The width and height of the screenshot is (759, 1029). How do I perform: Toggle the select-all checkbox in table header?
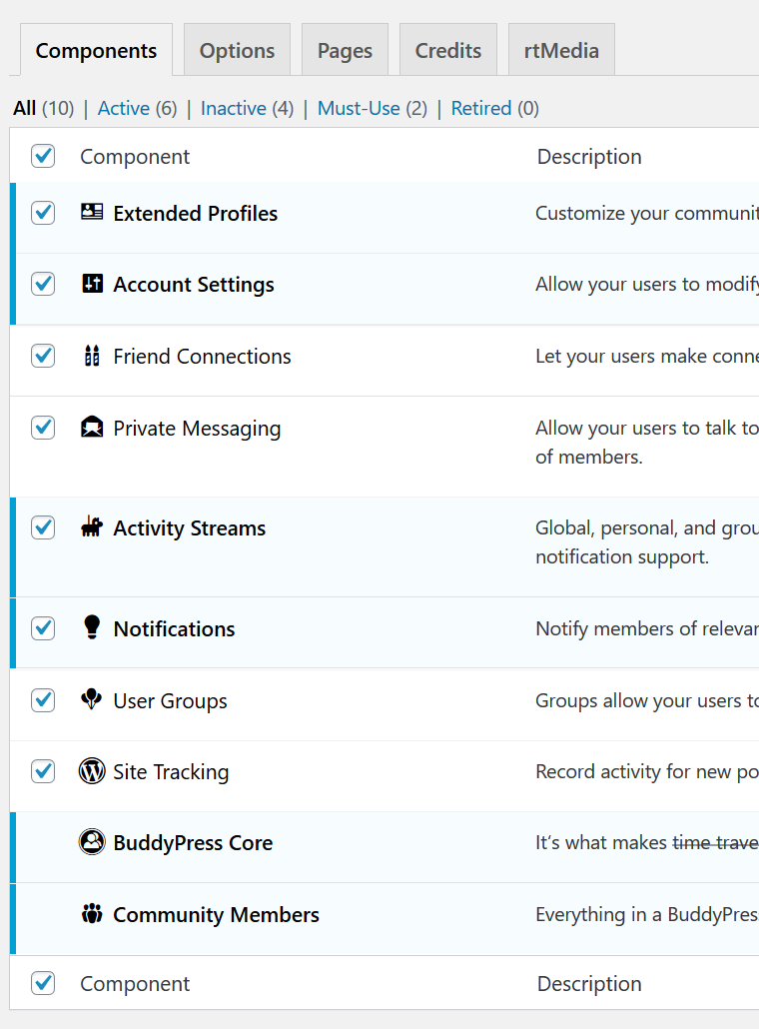[x=43, y=156]
